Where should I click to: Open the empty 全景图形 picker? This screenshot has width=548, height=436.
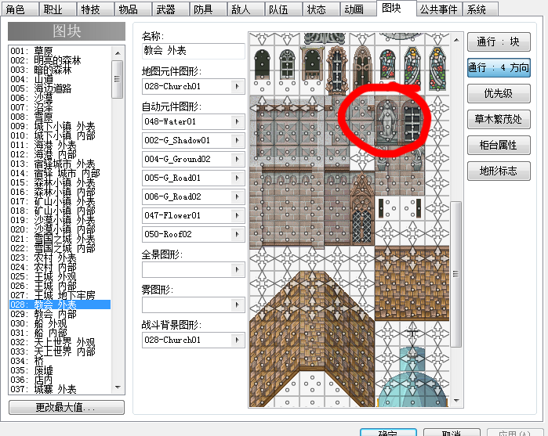tap(238, 269)
